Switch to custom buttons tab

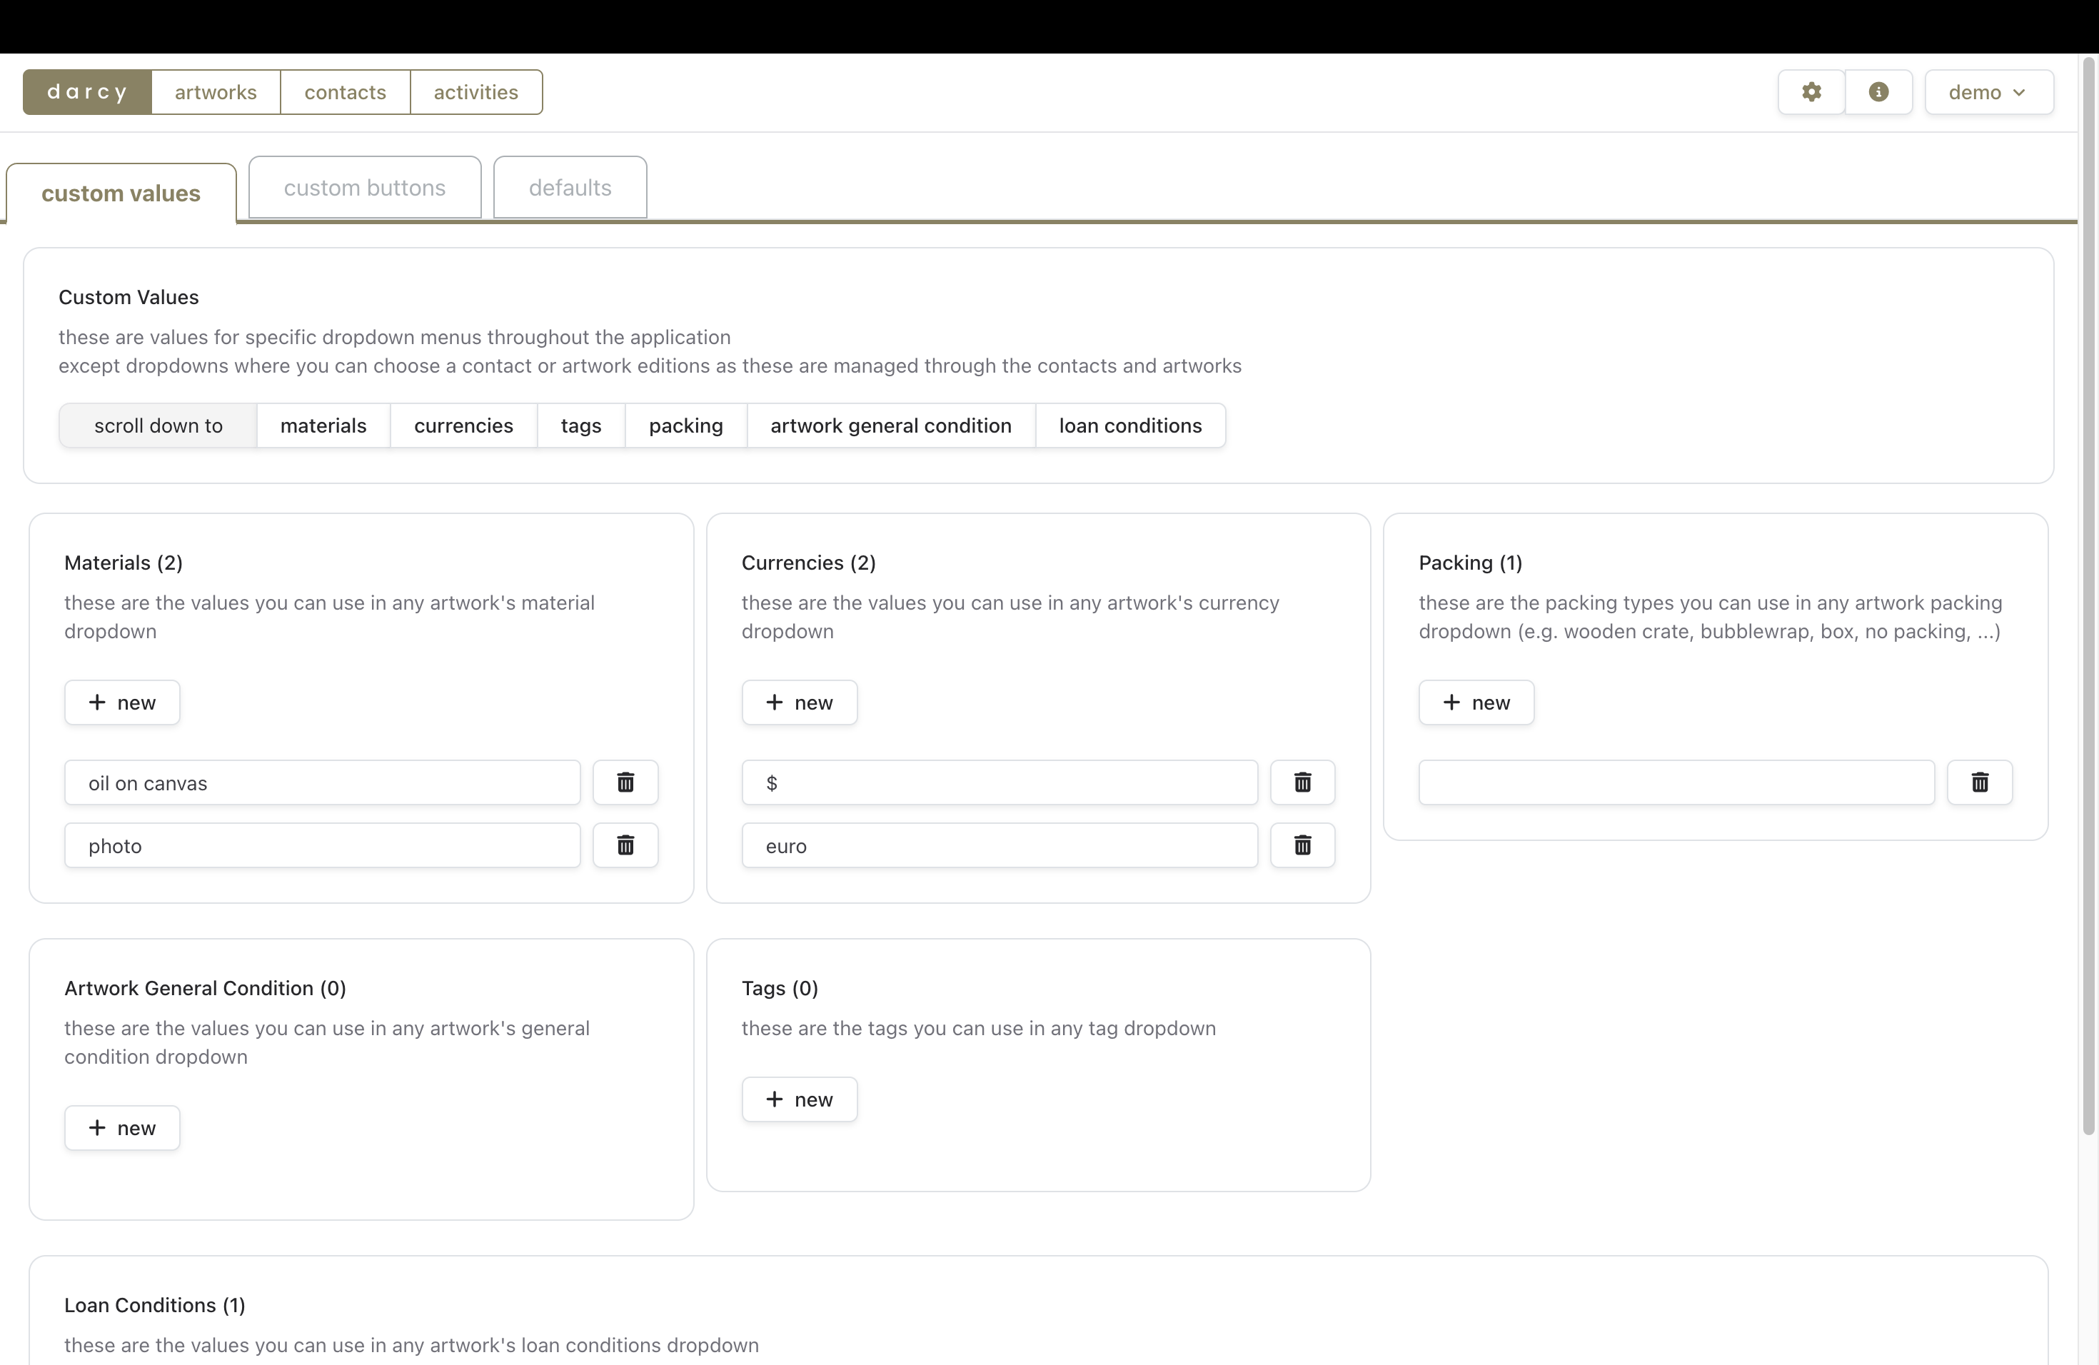[364, 187]
